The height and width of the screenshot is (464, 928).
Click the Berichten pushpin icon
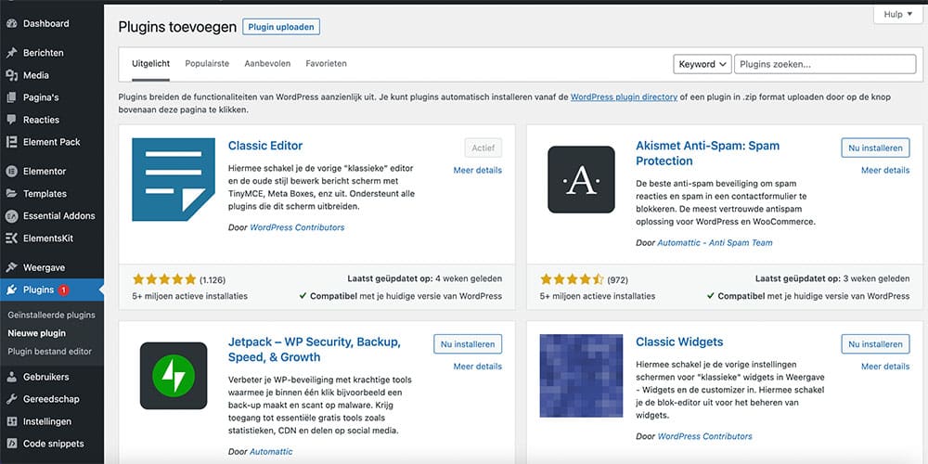coord(12,53)
